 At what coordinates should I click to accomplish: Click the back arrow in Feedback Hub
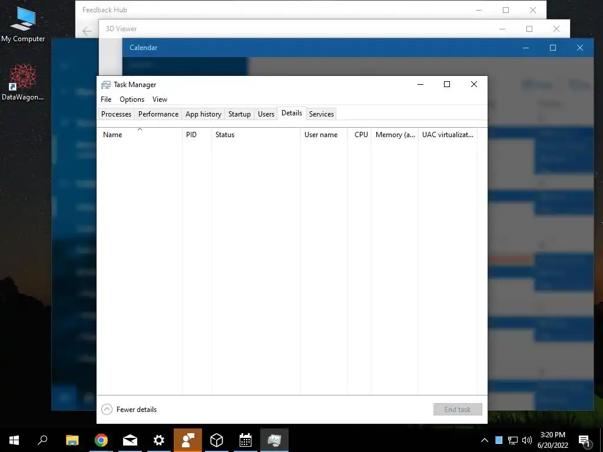click(x=87, y=31)
